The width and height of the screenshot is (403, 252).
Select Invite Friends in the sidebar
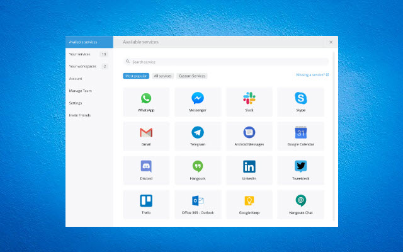[89, 115]
